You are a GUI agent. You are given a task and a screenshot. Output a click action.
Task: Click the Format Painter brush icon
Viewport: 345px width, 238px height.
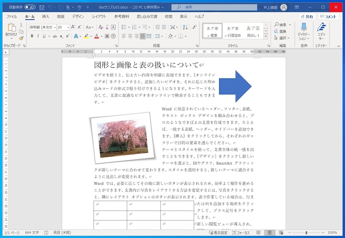[21, 38]
